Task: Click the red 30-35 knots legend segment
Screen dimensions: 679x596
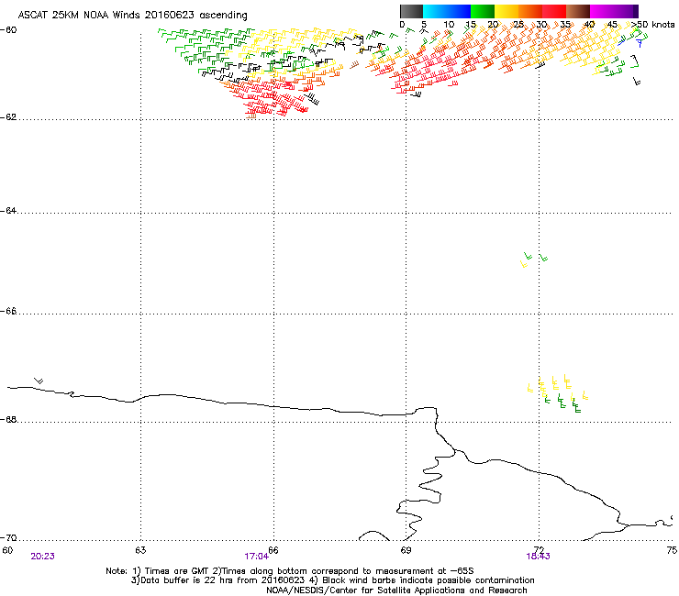Action: tap(554, 11)
